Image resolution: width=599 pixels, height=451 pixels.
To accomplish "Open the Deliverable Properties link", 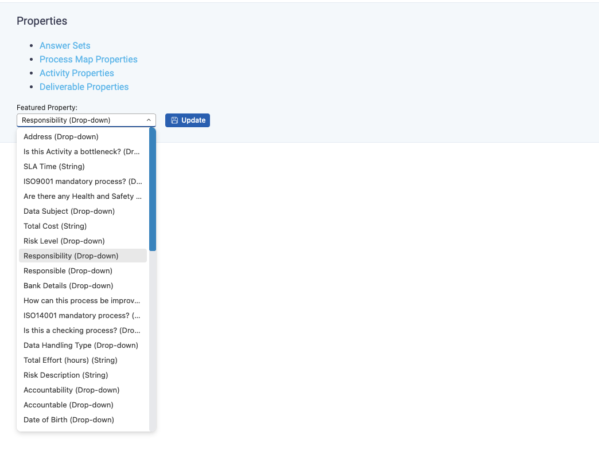I will click(84, 87).
